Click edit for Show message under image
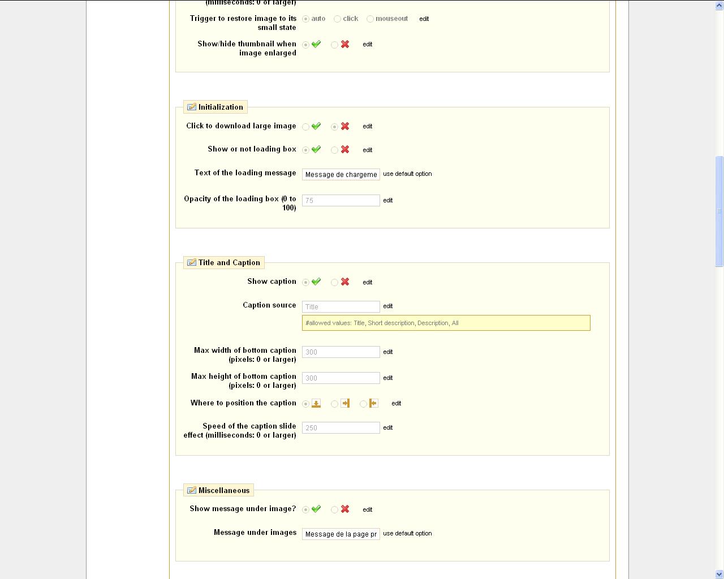This screenshot has width=724, height=579. click(x=367, y=509)
